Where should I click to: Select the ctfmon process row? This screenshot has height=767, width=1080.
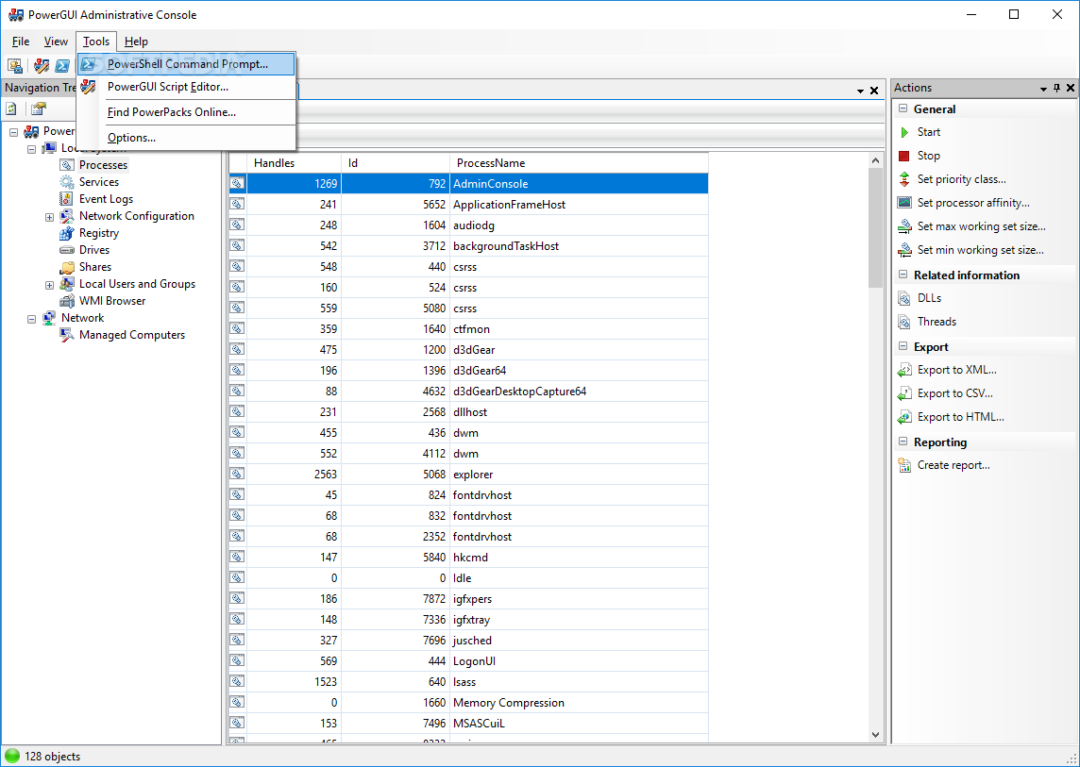468,329
